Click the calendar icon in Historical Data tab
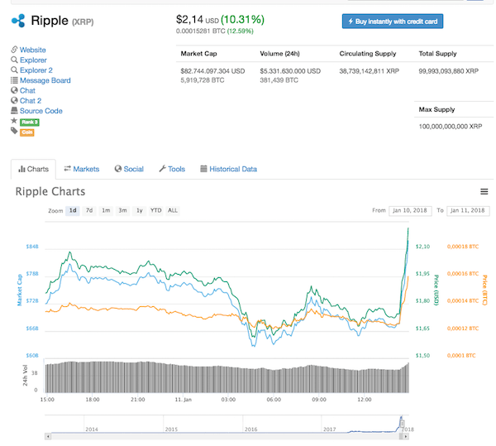Image resolution: width=496 pixels, height=446 pixels. (x=203, y=169)
